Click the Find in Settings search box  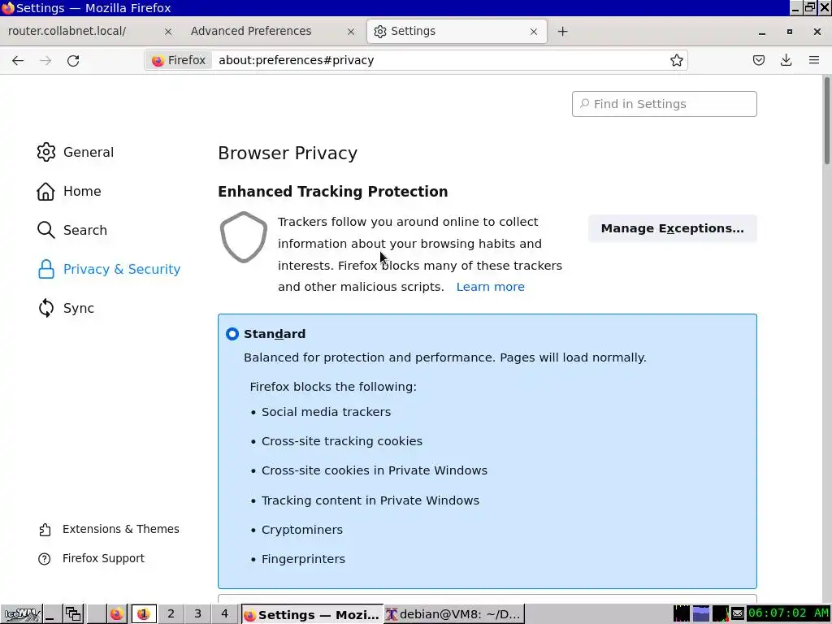(x=665, y=104)
